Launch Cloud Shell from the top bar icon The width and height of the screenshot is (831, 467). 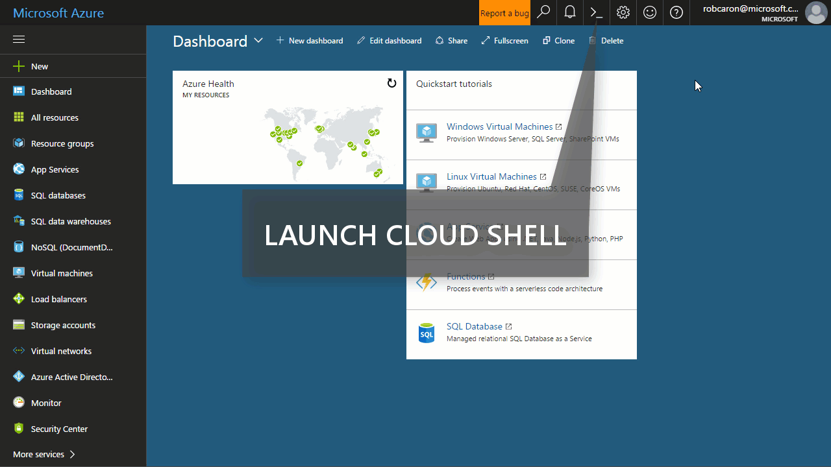(597, 12)
